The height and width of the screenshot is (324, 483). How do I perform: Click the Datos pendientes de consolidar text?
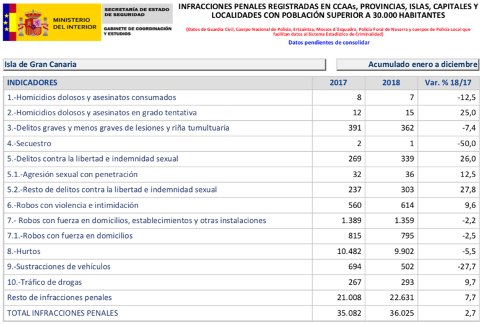tap(328, 43)
